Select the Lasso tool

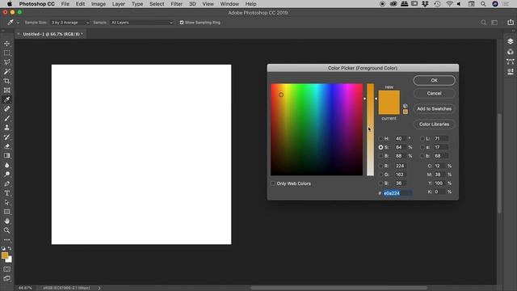[7, 62]
